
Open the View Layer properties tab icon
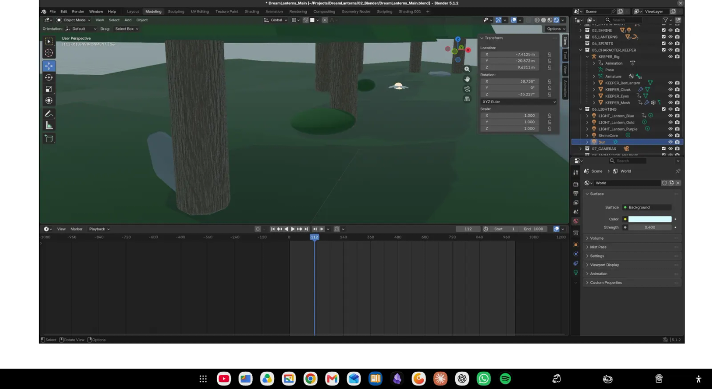click(x=576, y=203)
